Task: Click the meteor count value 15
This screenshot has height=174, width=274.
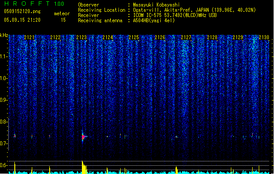Action: [x=63, y=20]
